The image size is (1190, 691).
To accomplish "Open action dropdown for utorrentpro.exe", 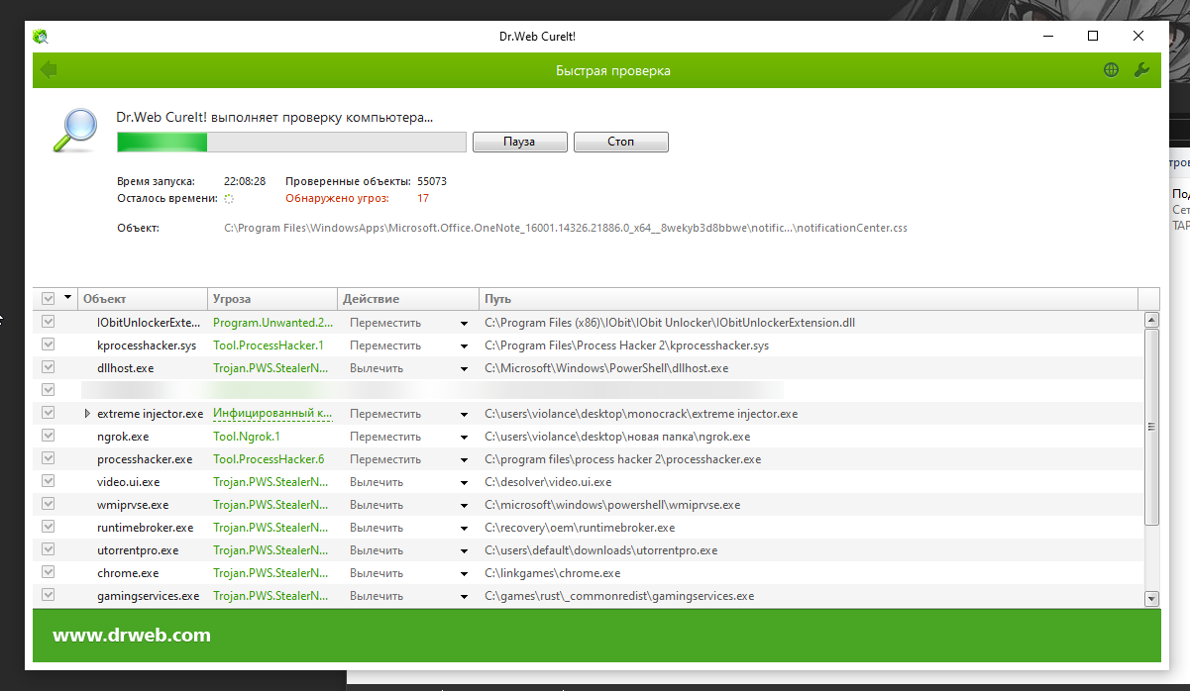I will (x=463, y=550).
